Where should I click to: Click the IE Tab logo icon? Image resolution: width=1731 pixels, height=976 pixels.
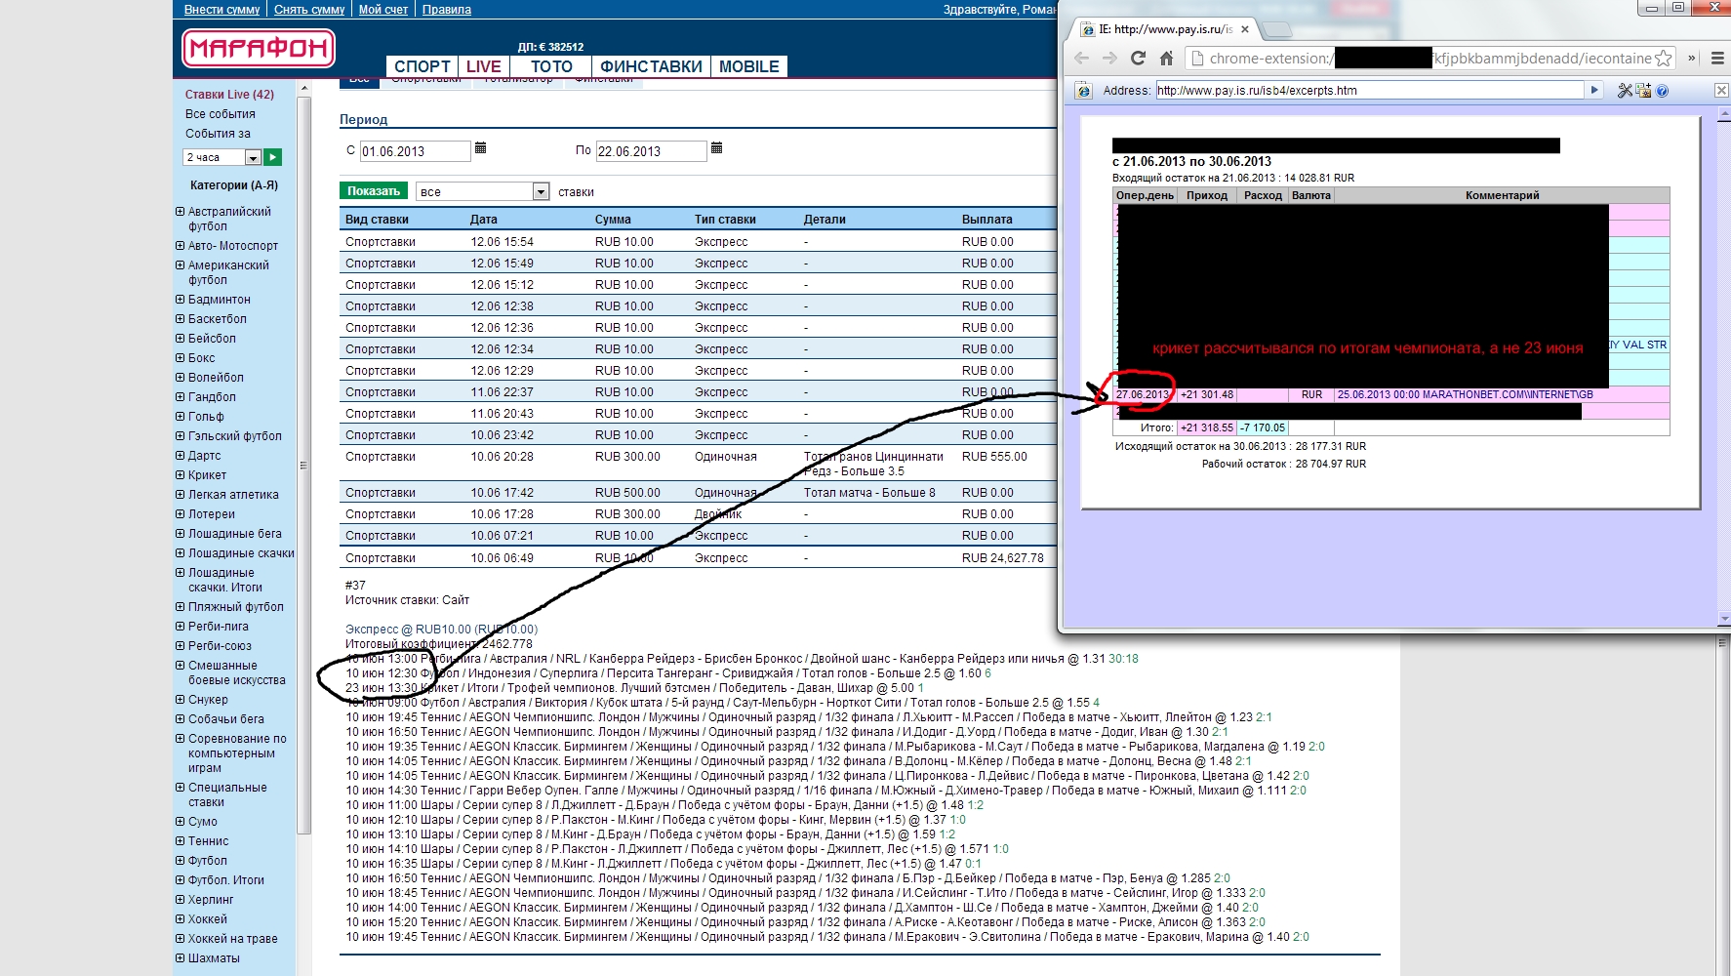point(1083,91)
